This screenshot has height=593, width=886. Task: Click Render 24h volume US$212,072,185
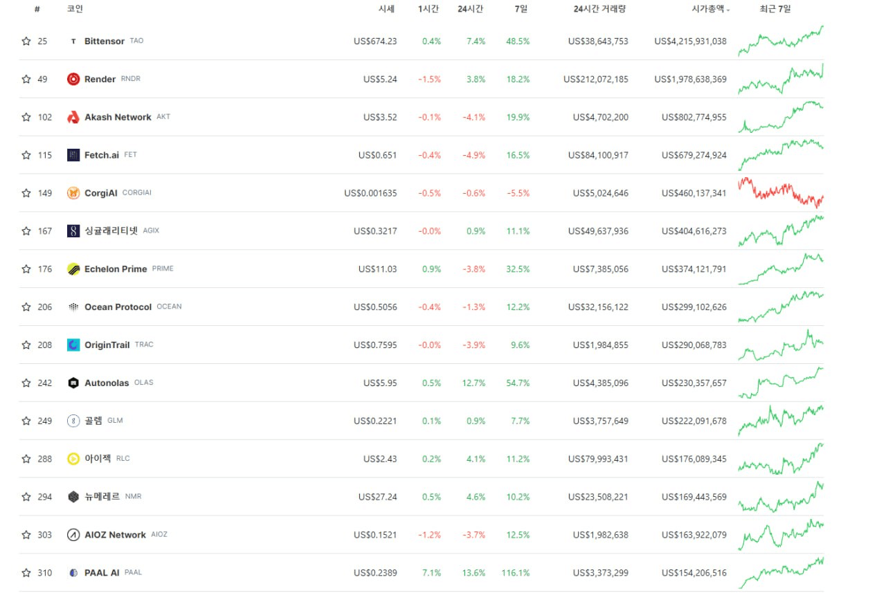(596, 80)
